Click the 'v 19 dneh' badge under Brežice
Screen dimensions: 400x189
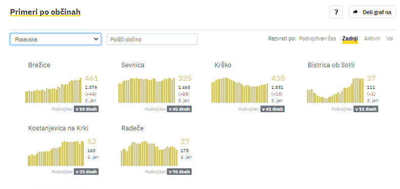click(x=86, y=109)
